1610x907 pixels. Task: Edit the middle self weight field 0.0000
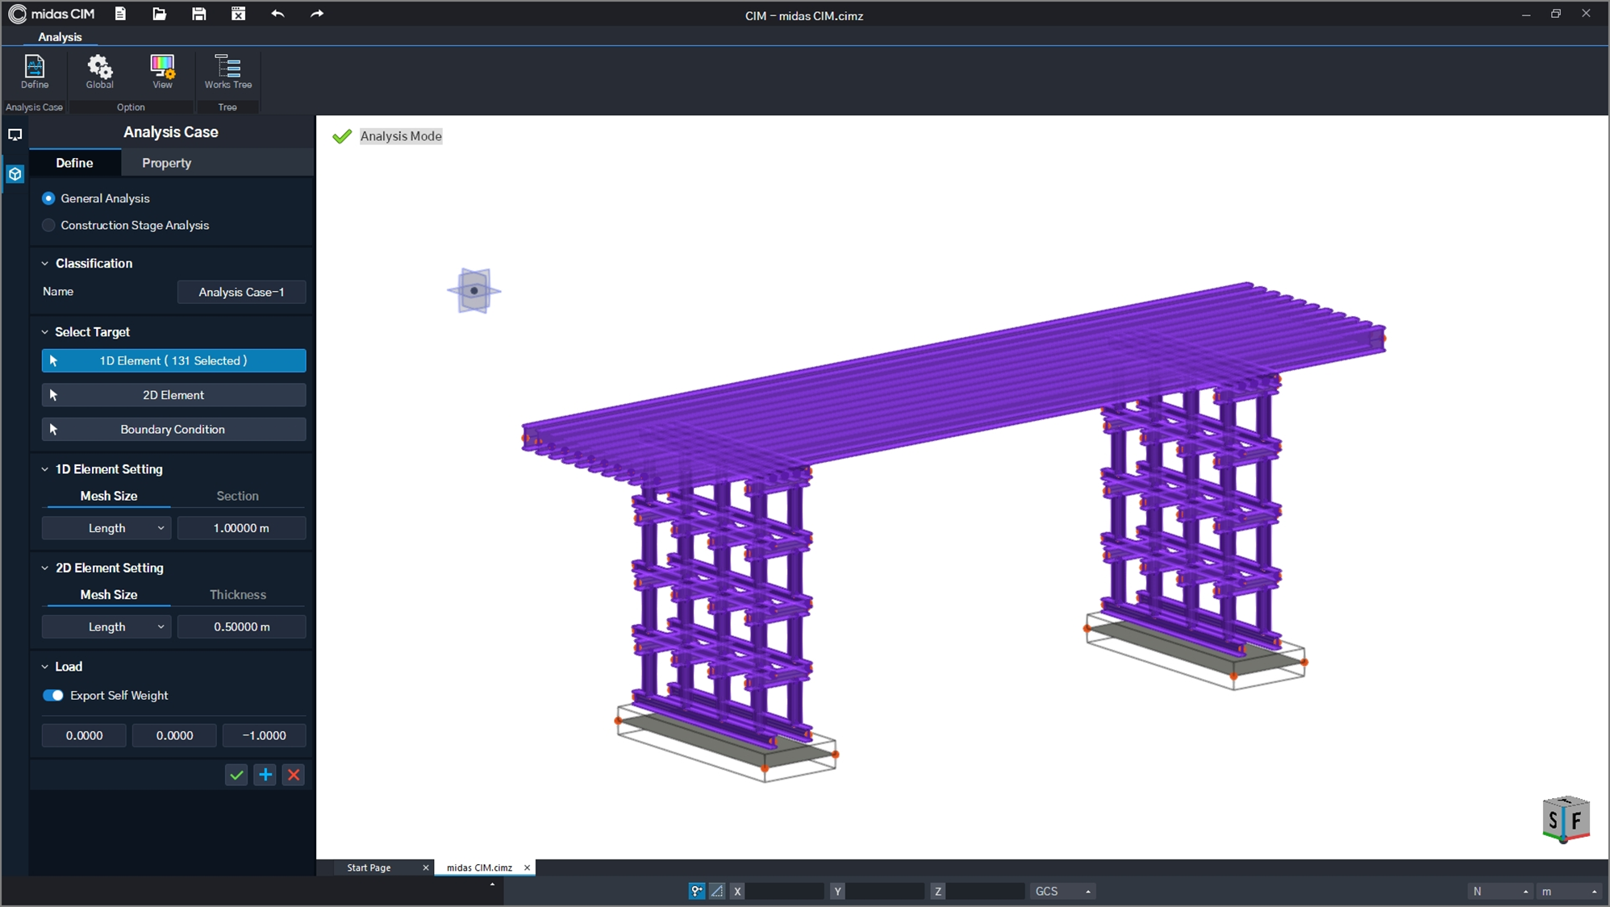pos(174,735)
